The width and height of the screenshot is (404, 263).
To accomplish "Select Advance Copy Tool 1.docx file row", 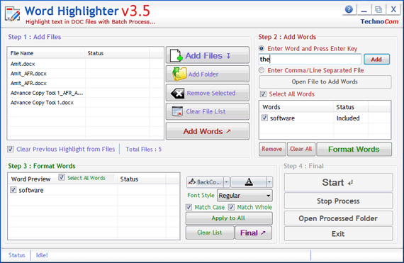I will pyautogui.click(x=85, y=103).
